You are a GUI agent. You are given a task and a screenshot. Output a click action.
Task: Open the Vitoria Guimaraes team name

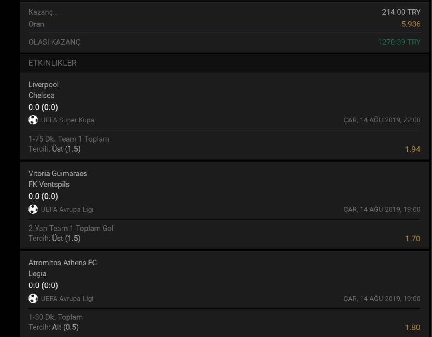58,173
